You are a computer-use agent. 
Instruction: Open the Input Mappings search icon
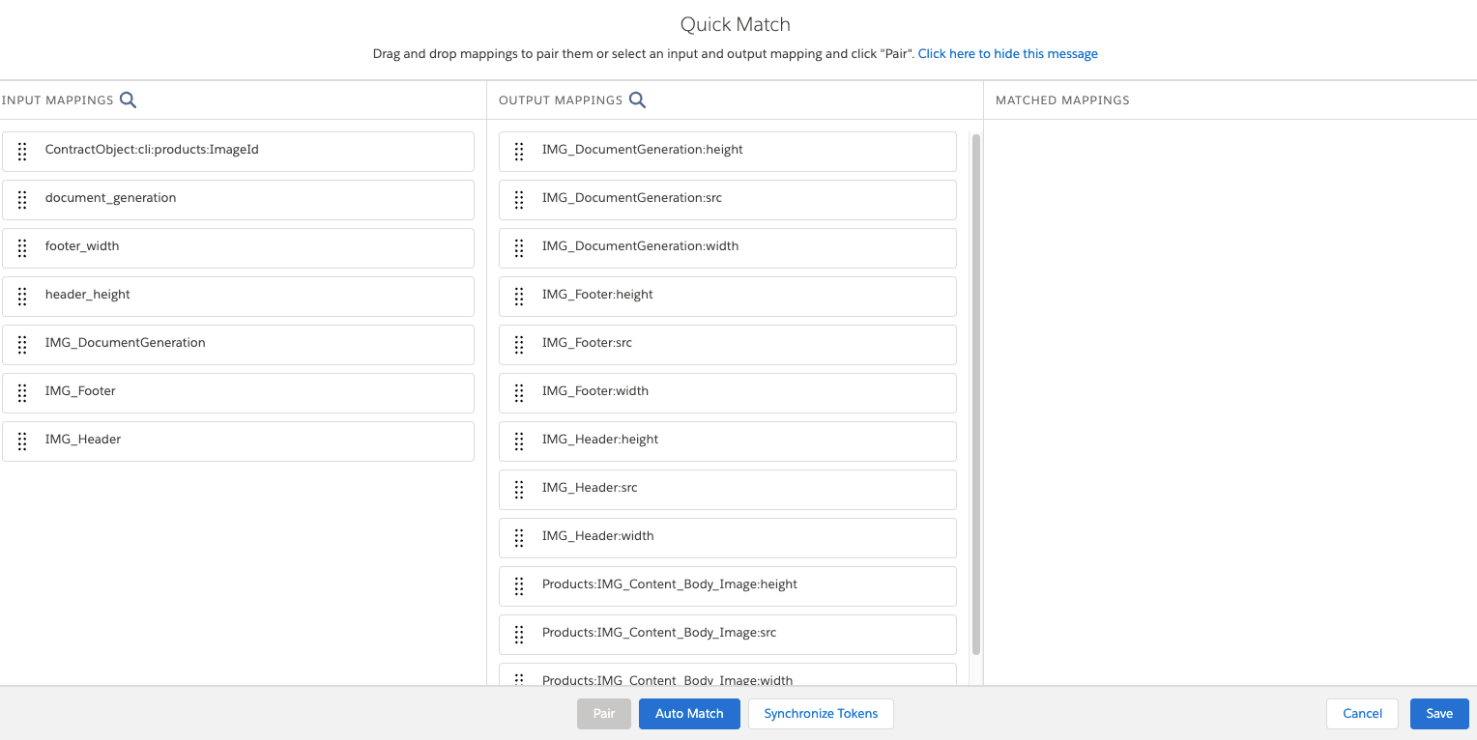[x=129, y=100]
